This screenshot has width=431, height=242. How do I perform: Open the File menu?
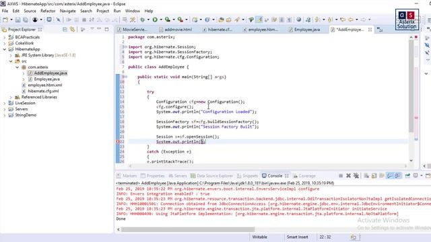5,11
